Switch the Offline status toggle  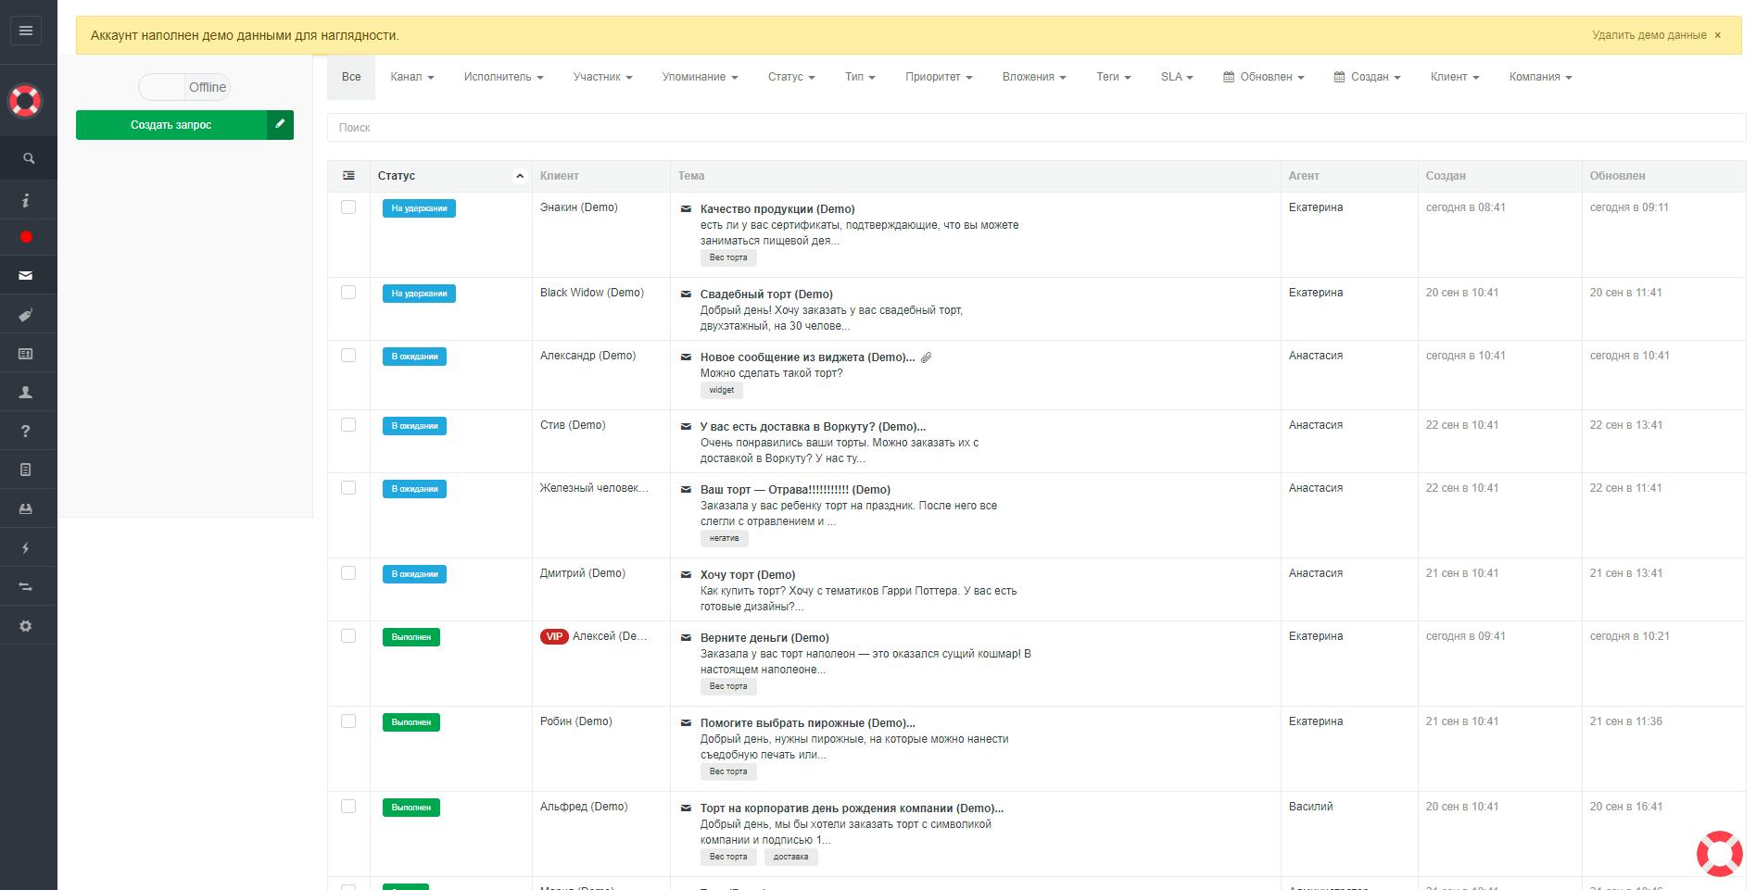(184, 87)
